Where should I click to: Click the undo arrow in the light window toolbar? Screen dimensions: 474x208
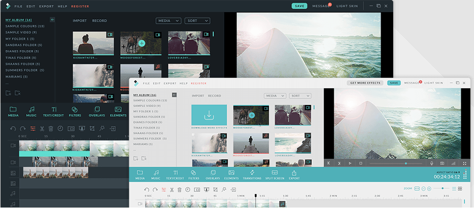(x=146, y=190)
